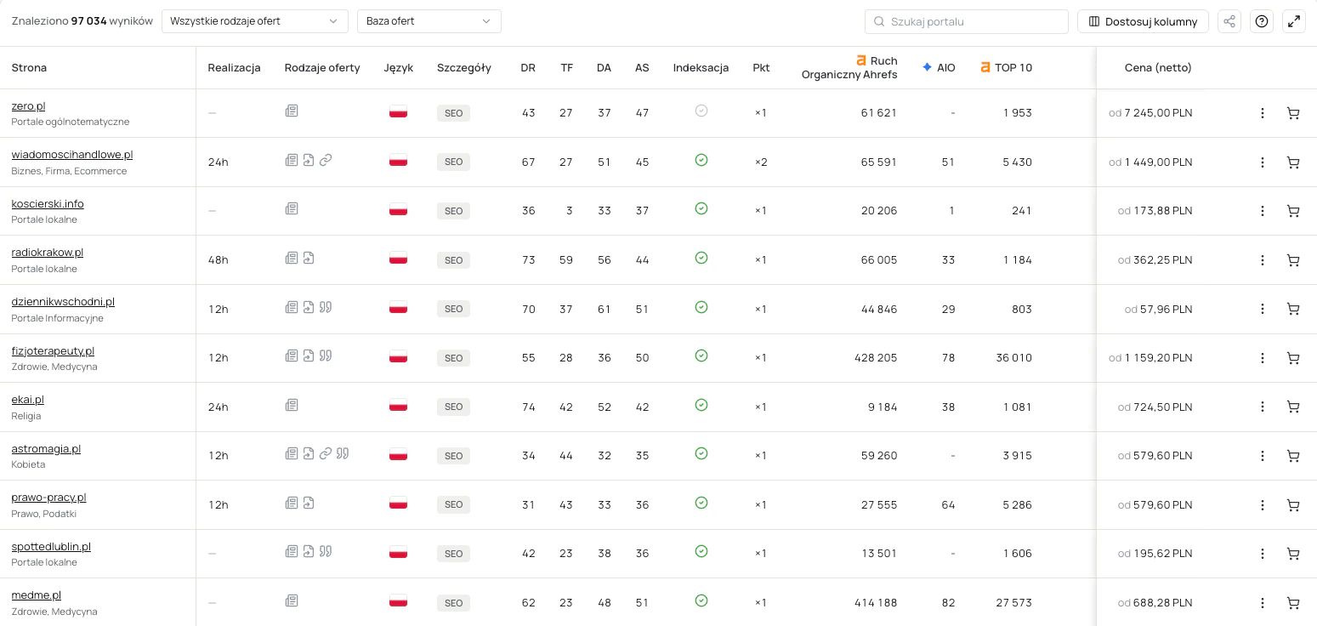Viewport: 1317px width, 626px height.
Task: Open the medme.pl site link
Action: [37, 595]
